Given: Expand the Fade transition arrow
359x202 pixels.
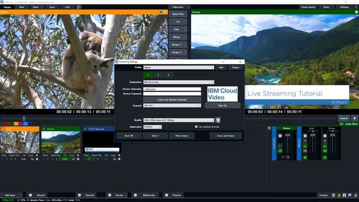Looking at the screenshot, I should (x=186, y=29).
